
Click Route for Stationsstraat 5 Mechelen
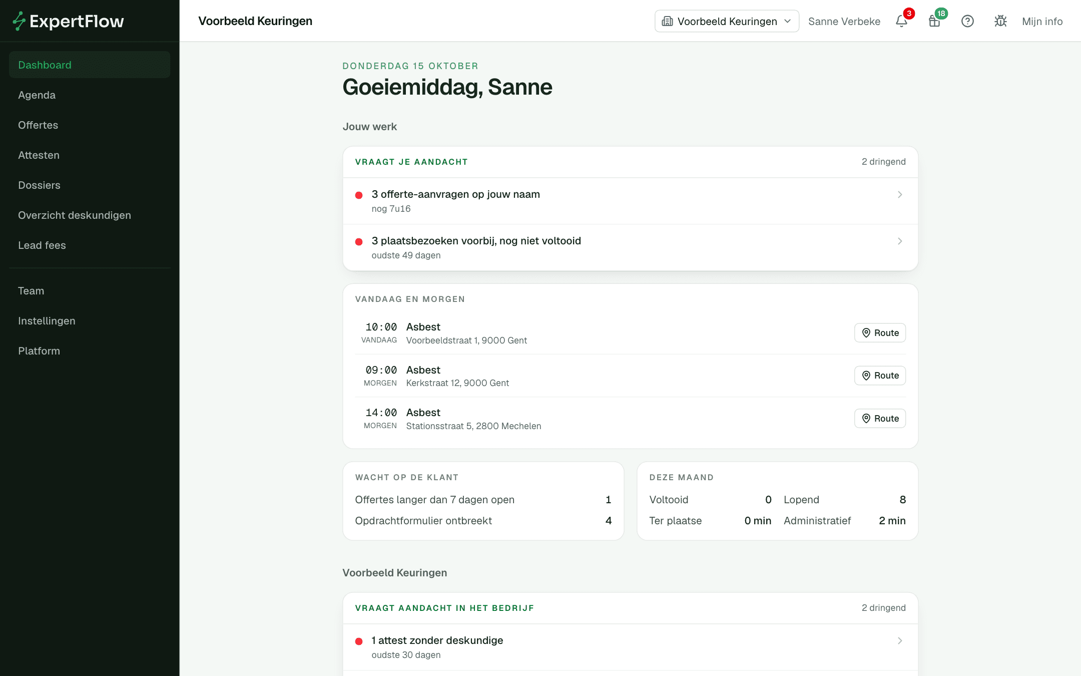tap(880, 418)
